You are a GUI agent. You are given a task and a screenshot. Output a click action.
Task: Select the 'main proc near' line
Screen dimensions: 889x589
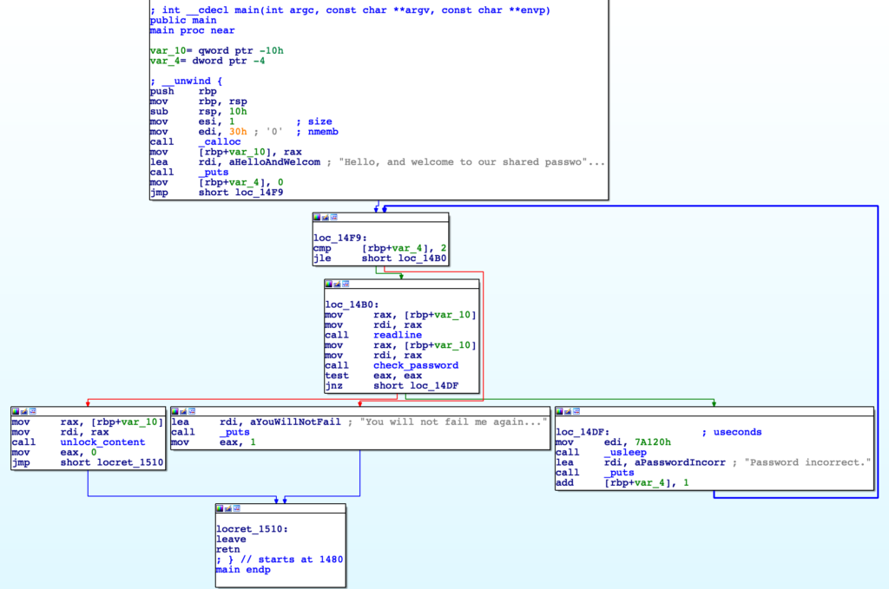click(192, 30)
